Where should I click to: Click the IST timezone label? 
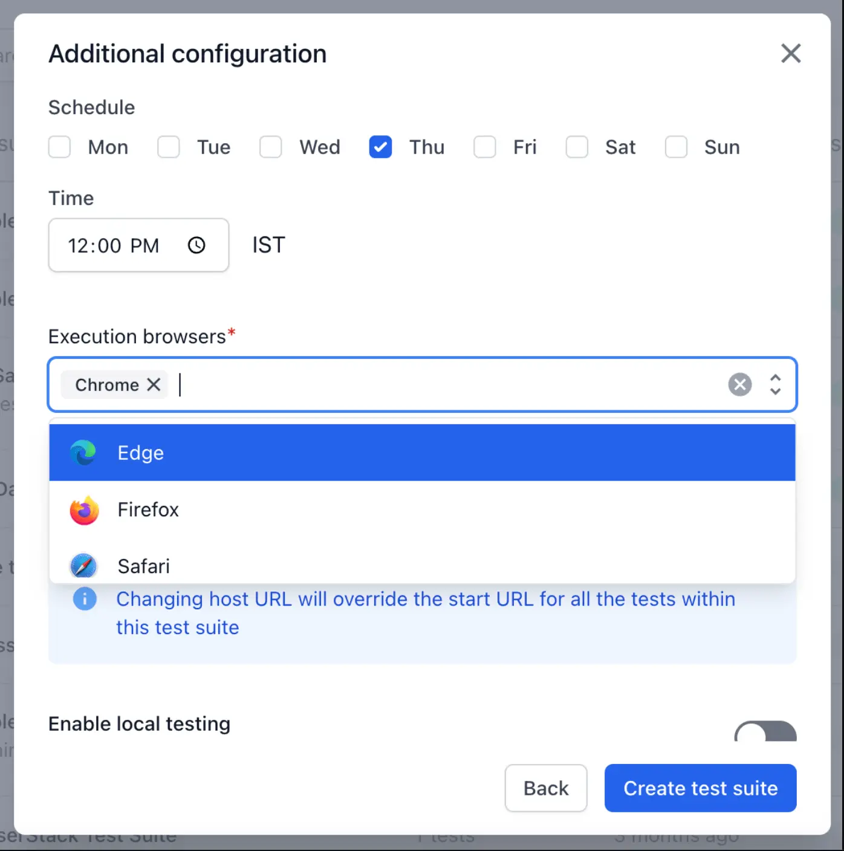coord(268,245)
